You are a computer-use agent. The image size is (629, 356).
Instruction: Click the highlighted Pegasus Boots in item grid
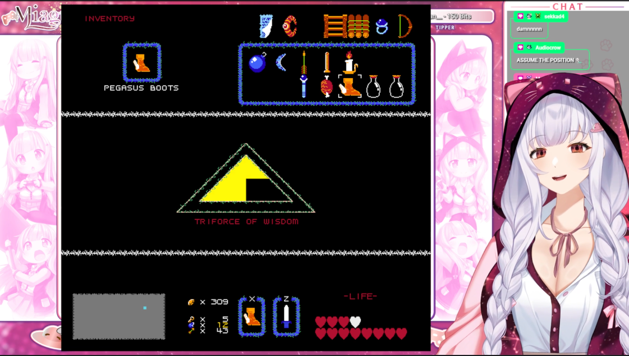(x=350, y=86)
